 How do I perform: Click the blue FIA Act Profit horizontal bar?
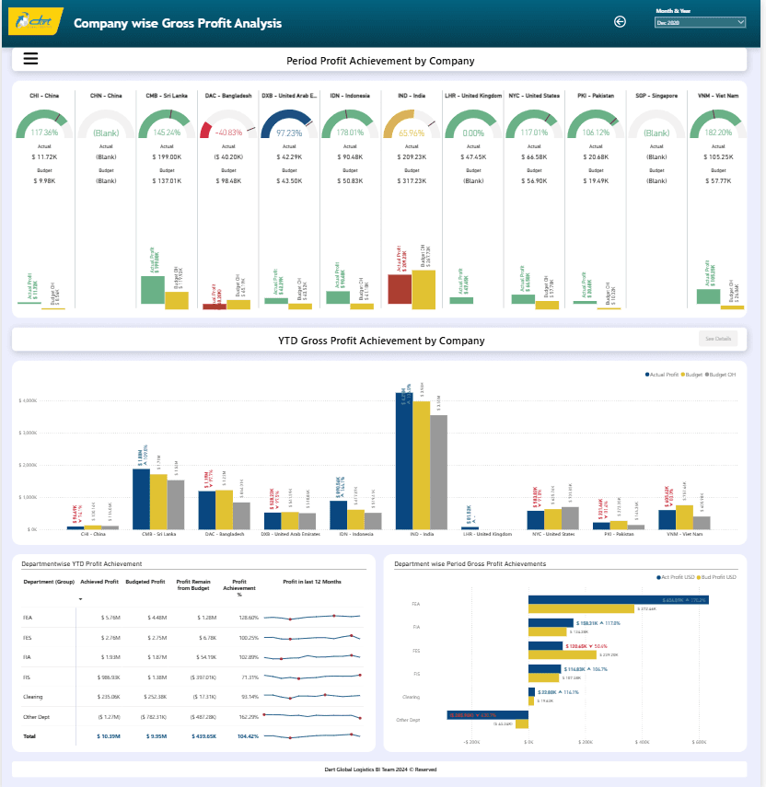[551, 623]
